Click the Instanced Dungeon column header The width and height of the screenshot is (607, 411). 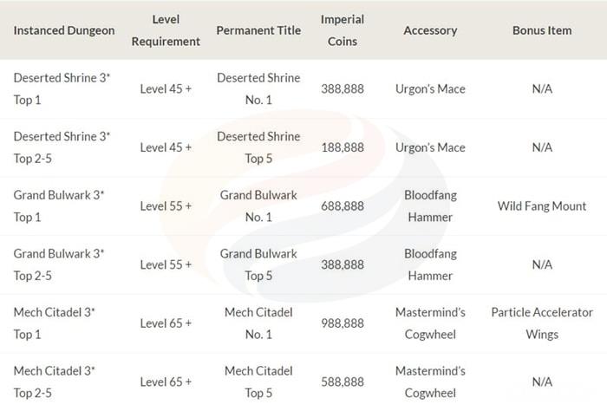pos(64,30)
